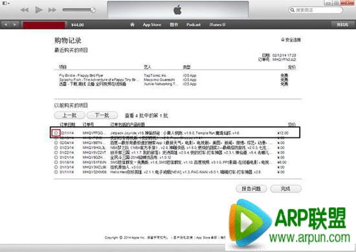Select the radio button for order 01/11/14
The height and width of the screenshot is (252, 356).
coord(56,172)
